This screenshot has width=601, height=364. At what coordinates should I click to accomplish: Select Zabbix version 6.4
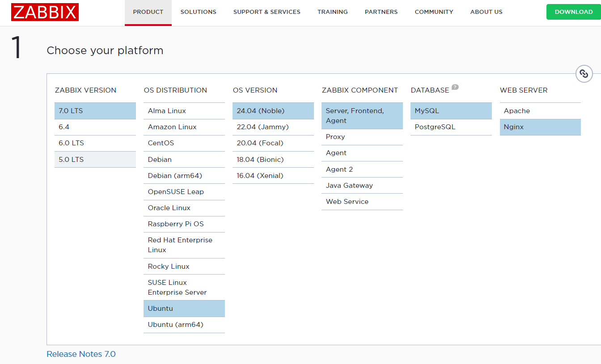[x=95, y=127]
